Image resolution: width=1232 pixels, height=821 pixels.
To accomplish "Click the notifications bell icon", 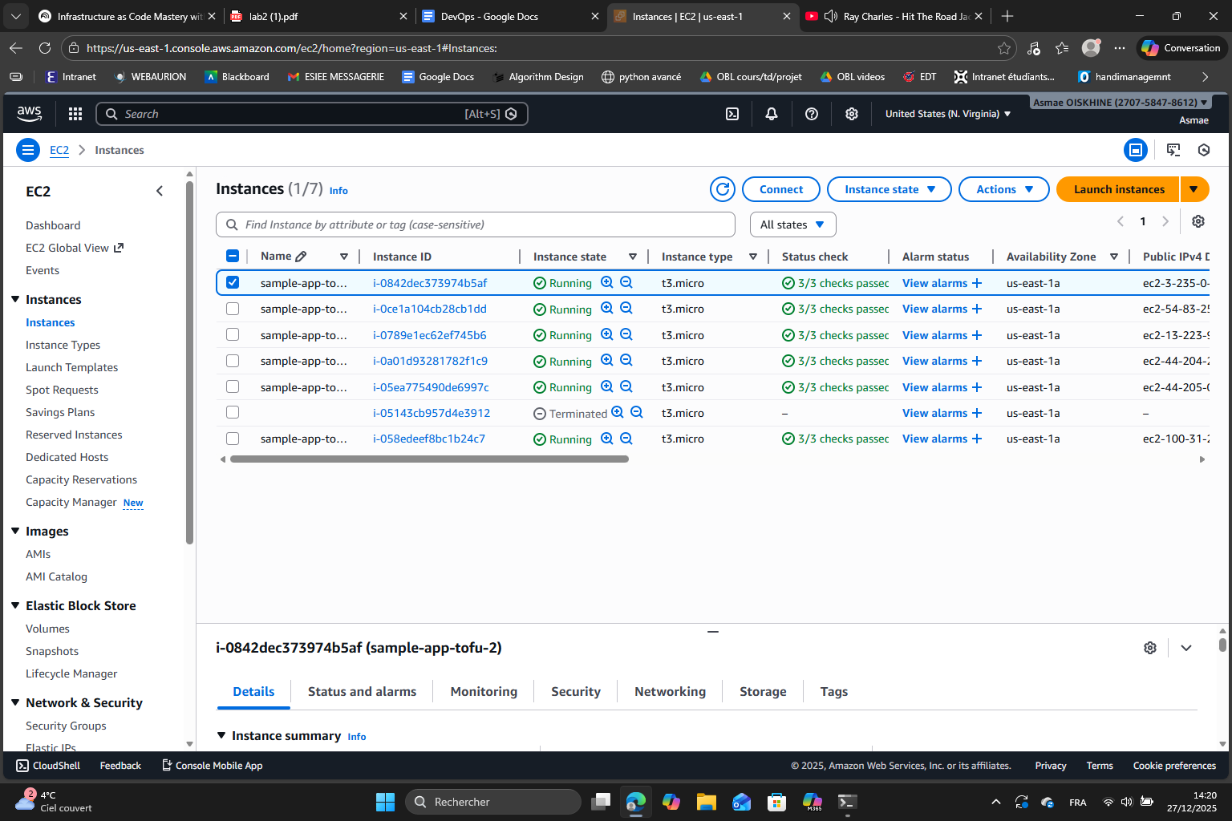I will [771, 113].
